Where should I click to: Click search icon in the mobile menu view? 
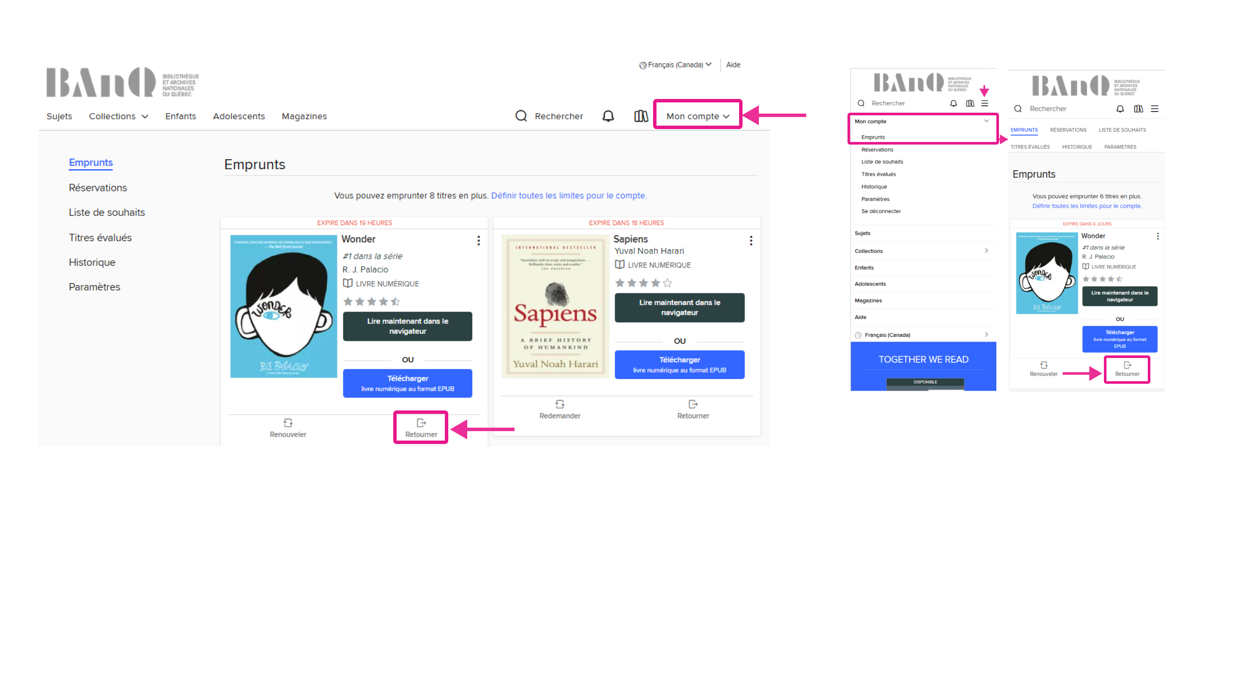[x=861, y=103]
